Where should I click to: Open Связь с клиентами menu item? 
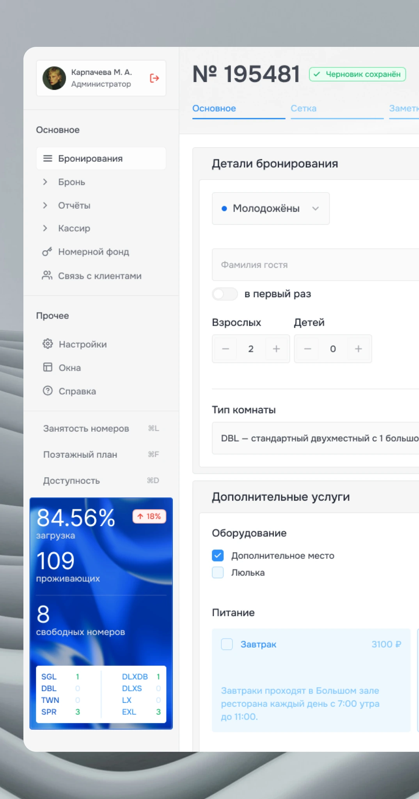tap(99, 276)
